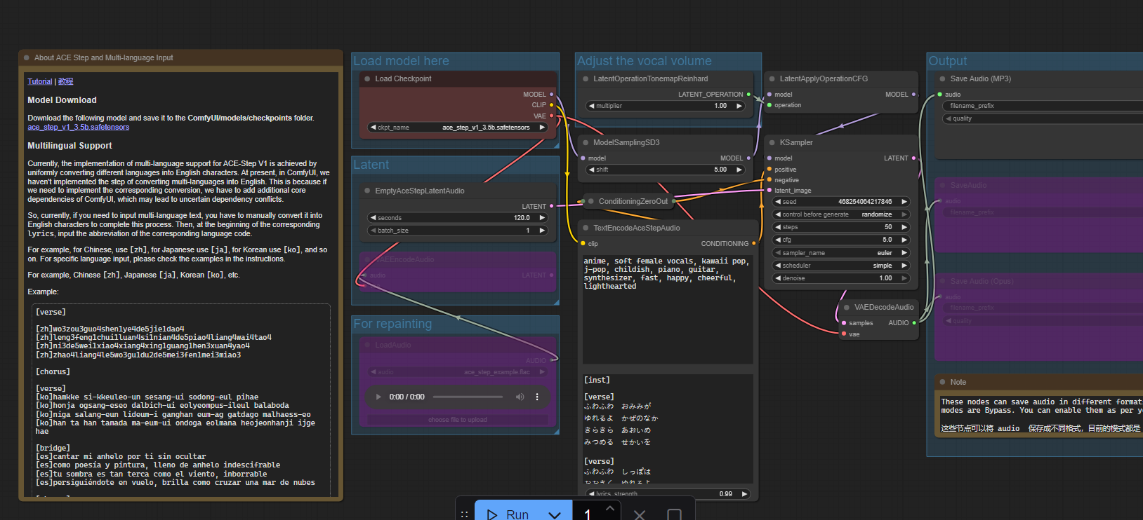This screenshot has width=1143, height=520.
Task: Collapse the VAEDecodeAudio node via its dot
Action: [x=847, y=307]
